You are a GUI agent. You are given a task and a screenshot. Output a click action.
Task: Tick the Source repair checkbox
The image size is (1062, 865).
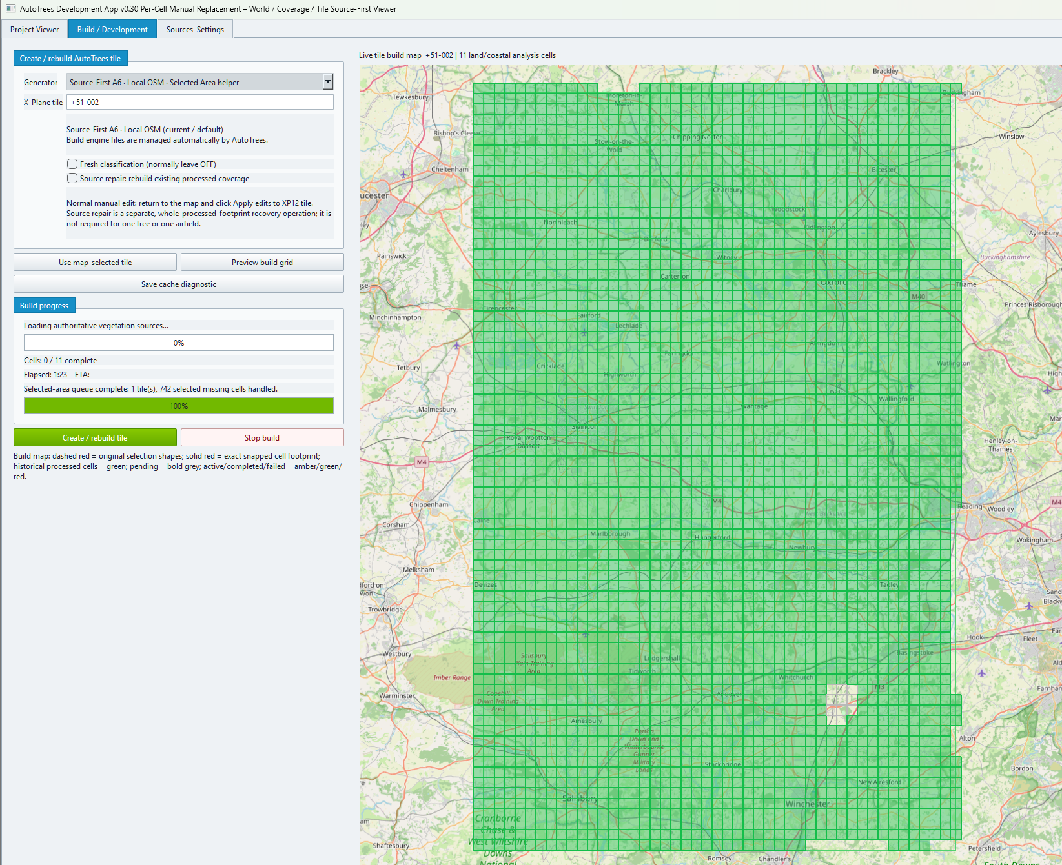pos(72,178)
